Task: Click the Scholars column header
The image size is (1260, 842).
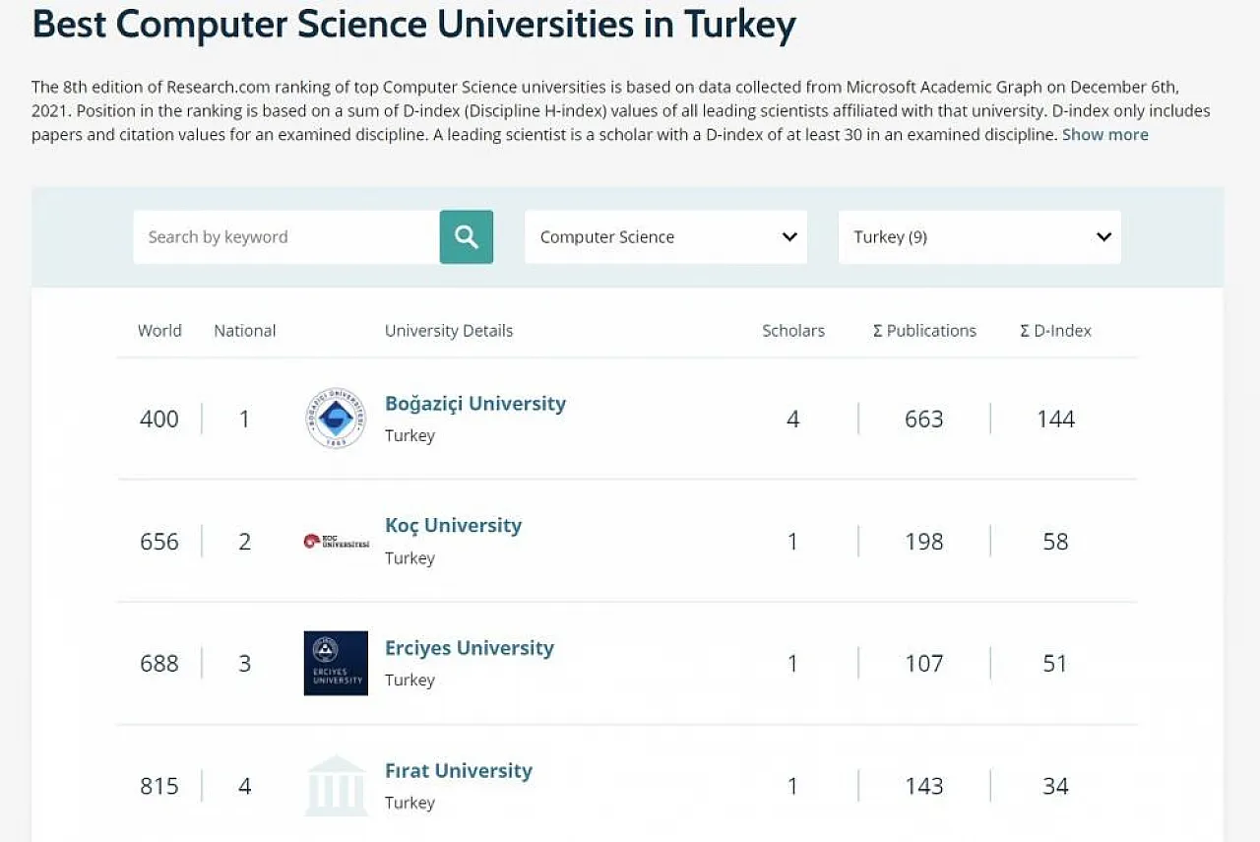Action: tap(793, 331)
